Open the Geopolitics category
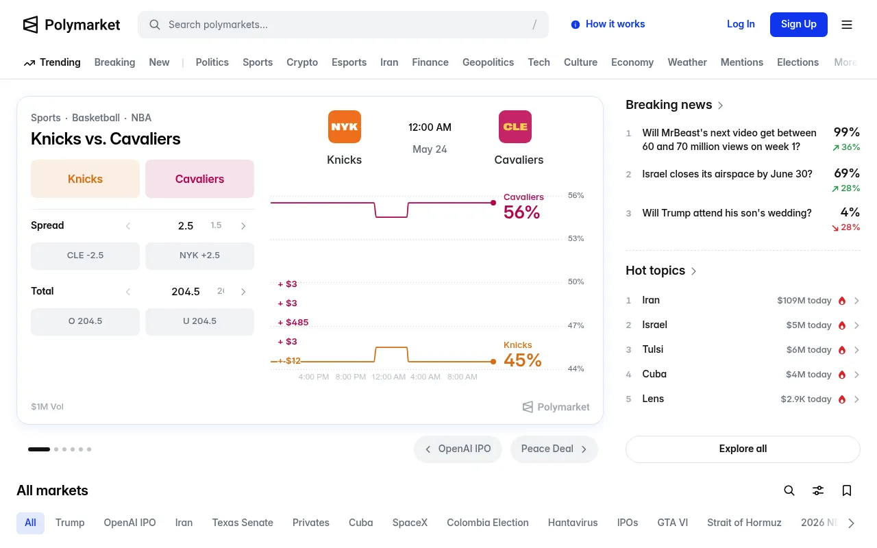 click(x=488, y=62)
